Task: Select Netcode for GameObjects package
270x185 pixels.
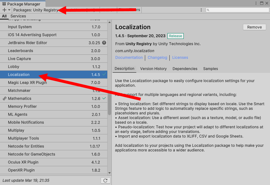Action: tap(53, 154)
